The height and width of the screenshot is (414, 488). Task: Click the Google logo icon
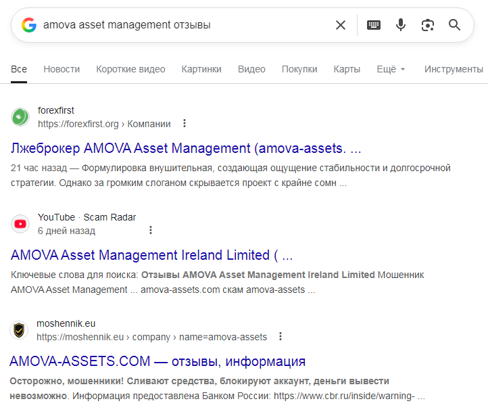tap(28, 25)
